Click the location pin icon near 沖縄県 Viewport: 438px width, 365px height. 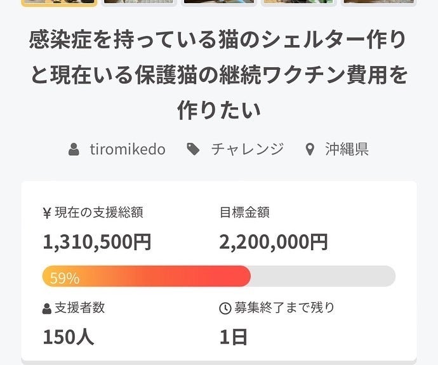click(310, 150)
